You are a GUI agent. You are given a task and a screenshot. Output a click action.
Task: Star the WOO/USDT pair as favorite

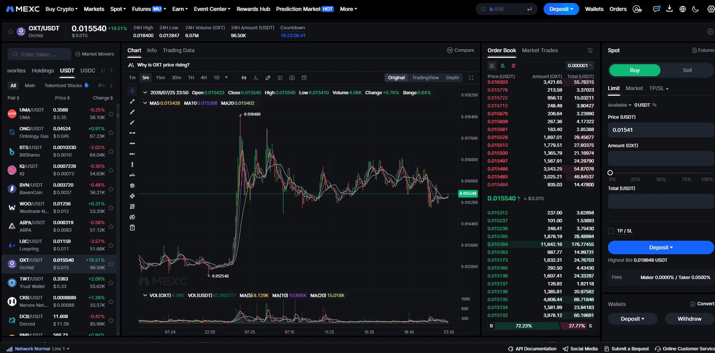pyautogui.click(x=111, y=207)
